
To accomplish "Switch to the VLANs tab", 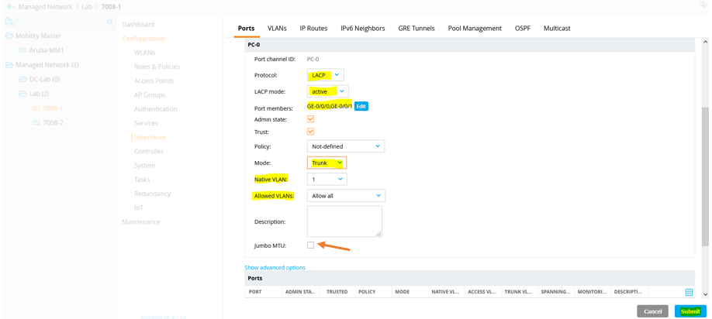I will (x=277, y=28).
